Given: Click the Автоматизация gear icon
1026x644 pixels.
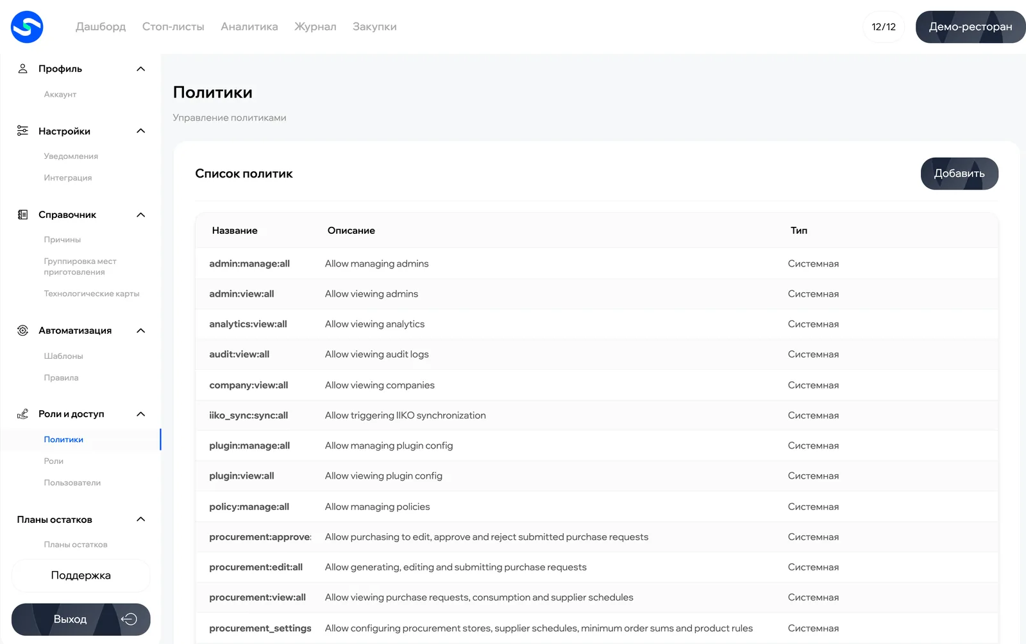Looking at the screenshot, I should pos(22,331).
